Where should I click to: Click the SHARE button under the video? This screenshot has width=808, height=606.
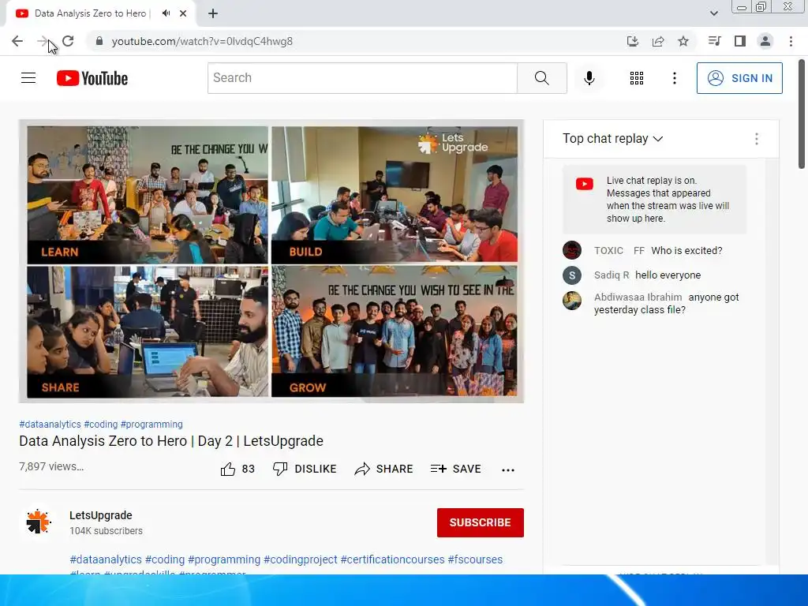click(x=384, y=469)
